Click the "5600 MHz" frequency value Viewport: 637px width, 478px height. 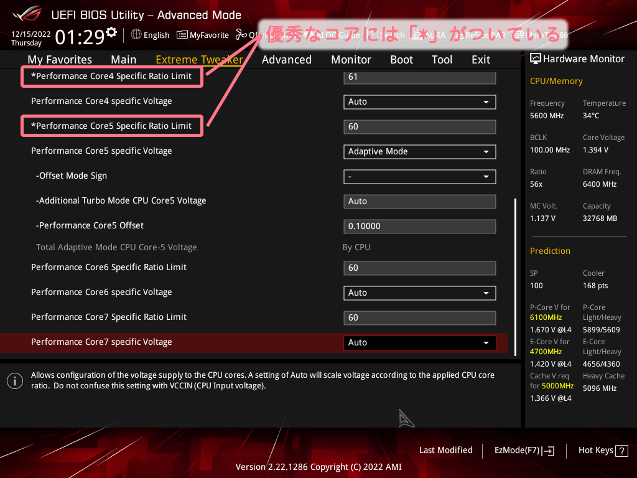tap(546, 115)
